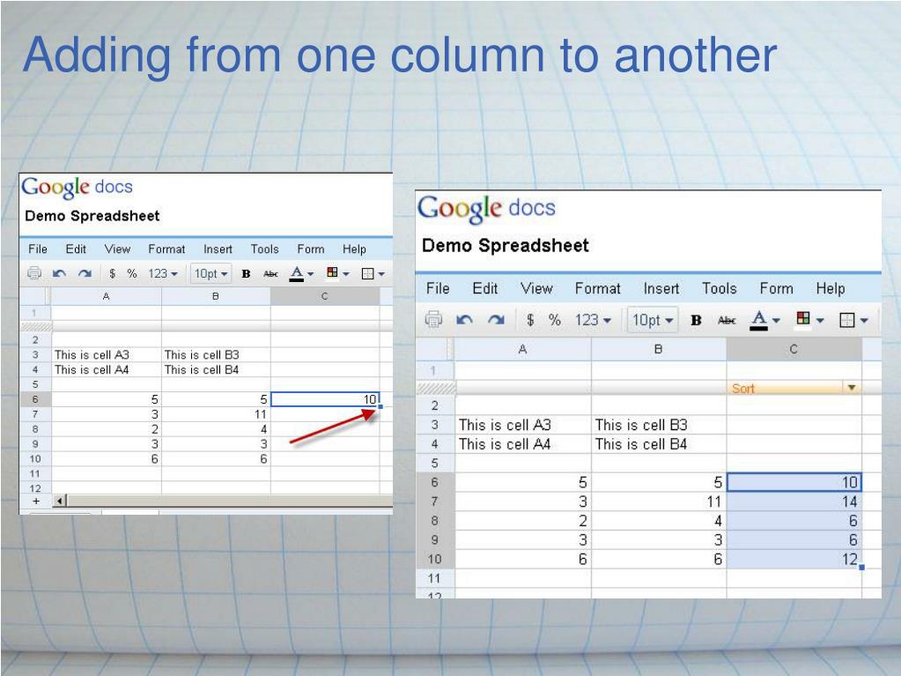Select column C header in right spreadsheet
The width and height of the screenshot is (901, 676).
point(794,349)
